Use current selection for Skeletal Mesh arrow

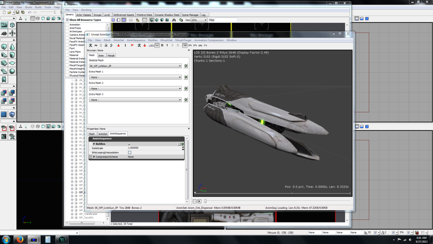[x=186, y=66]
